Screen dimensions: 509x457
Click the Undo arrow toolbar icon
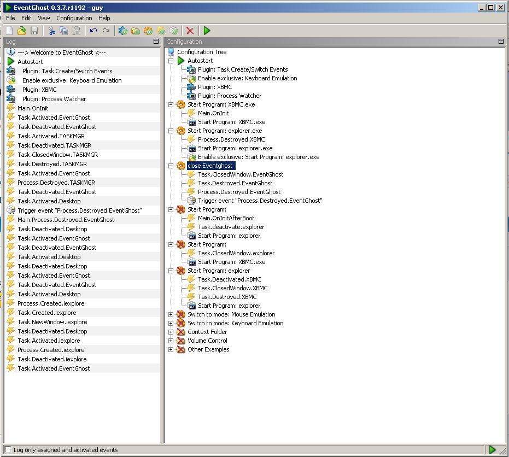[93, 31]
